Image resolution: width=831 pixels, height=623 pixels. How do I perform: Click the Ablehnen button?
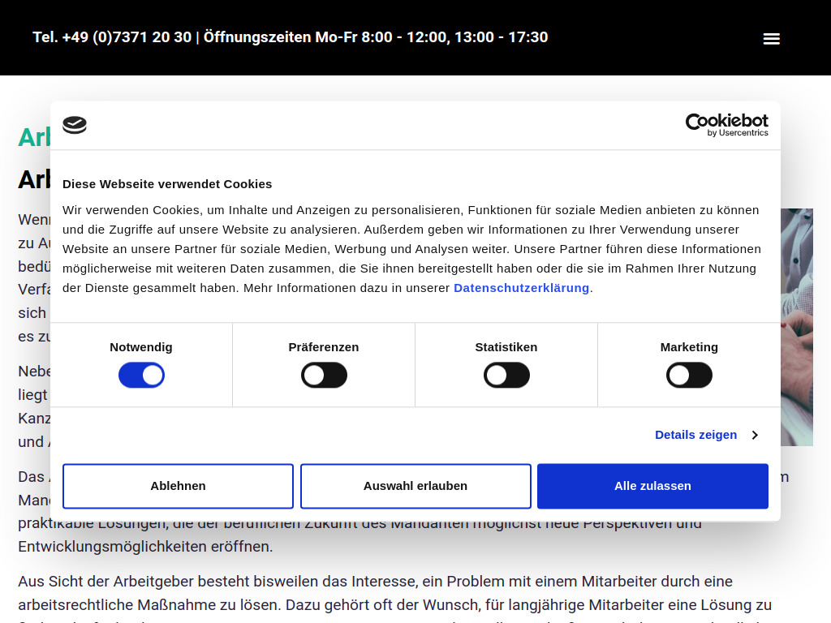[x=178, y=485]
